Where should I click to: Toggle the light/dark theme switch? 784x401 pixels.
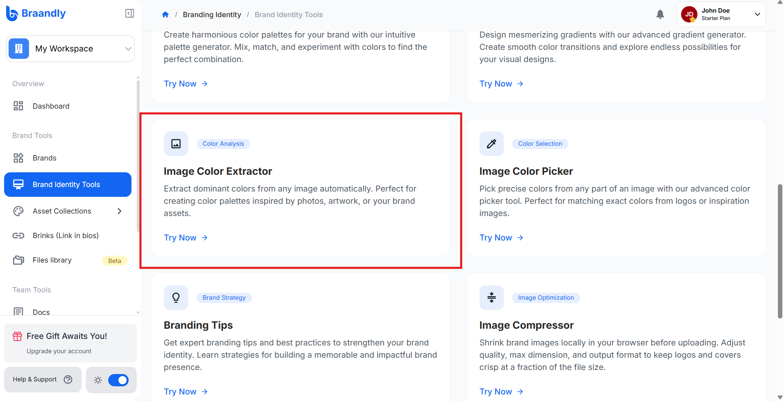pos(118,380)
